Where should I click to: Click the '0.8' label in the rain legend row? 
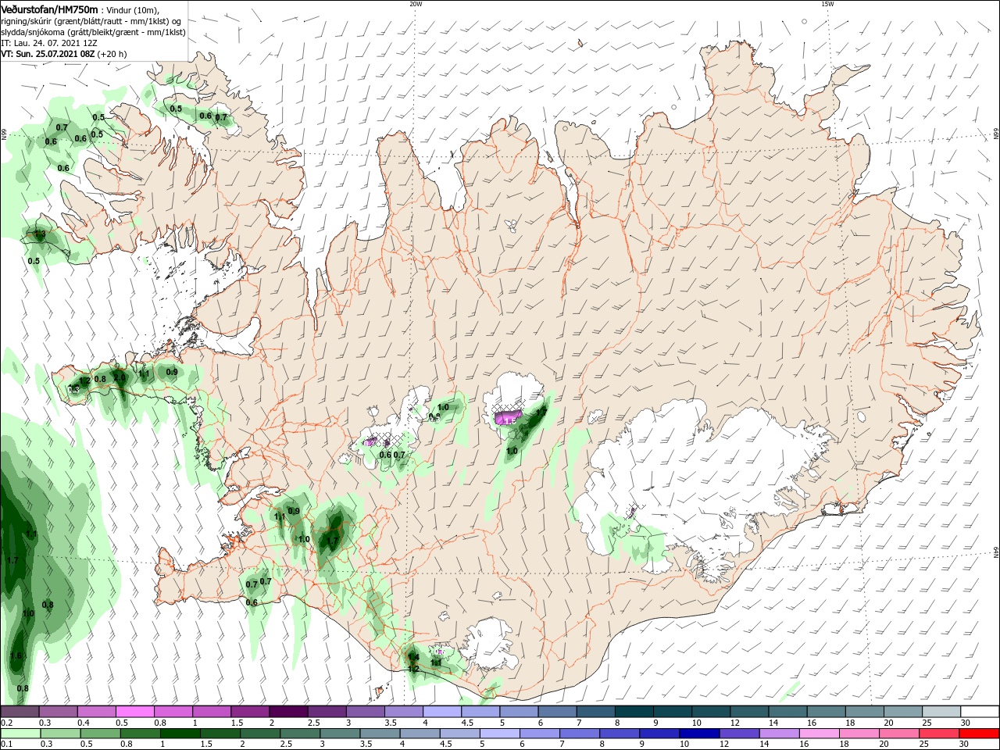[x=127, y=744]
